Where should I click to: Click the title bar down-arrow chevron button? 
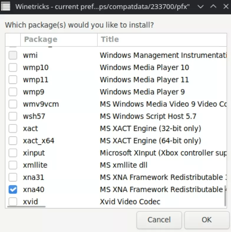(x=200, y=6)
